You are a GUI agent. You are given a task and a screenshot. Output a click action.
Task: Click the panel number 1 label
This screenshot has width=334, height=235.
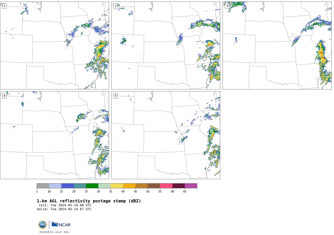pyautogui.click(x=4, y=6)
